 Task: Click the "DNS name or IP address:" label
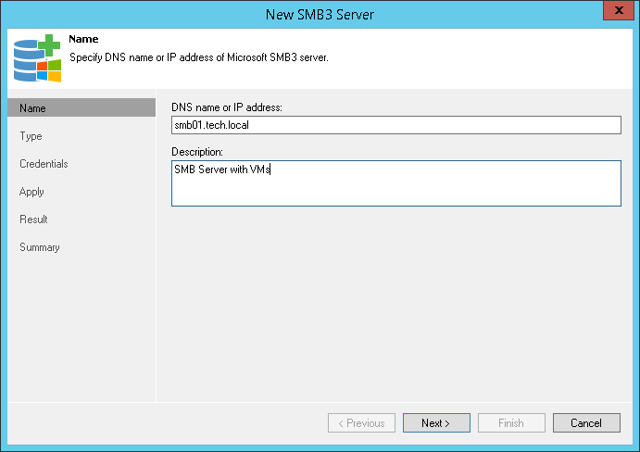pos(226,107)
